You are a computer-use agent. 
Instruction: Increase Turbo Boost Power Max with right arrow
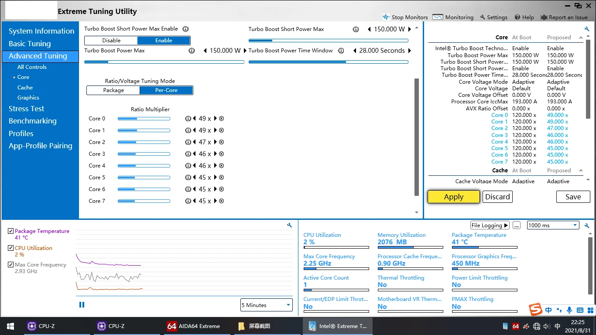pos(245,51)
